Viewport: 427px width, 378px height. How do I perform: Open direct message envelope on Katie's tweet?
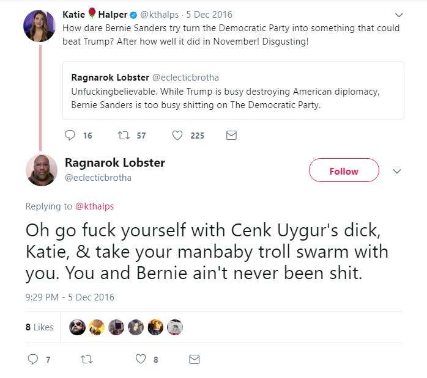pyautogui.click(x=231, y=136)
